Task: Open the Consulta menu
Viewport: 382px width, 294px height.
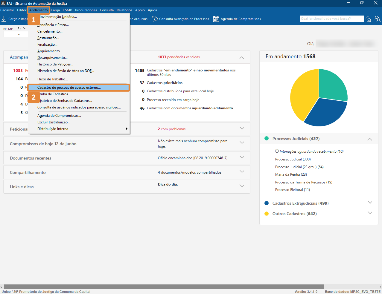Action: tap(107, 10)
